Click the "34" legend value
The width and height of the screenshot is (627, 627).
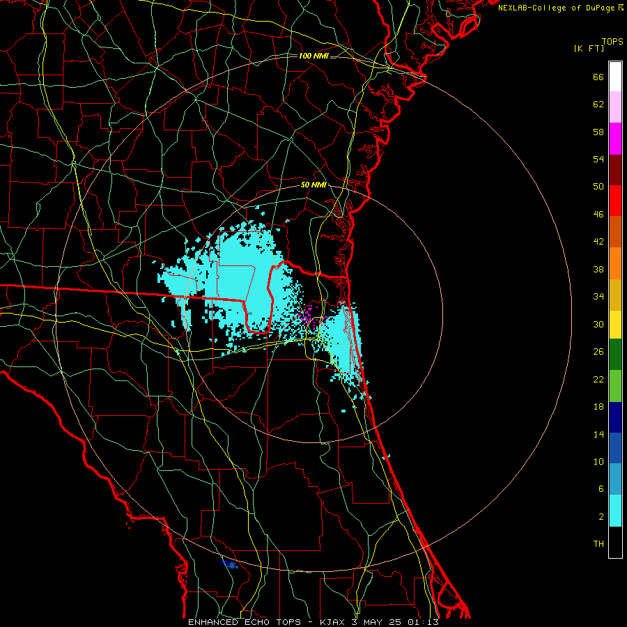pos(598,297)
